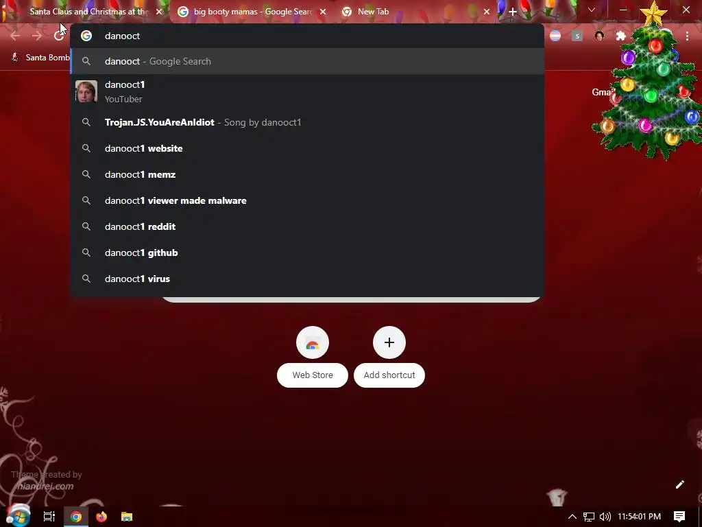Screen dimensions: 702x527
Task: Click the customize page pencil icon
Action: pyautogui.click(x=679, y=484)
